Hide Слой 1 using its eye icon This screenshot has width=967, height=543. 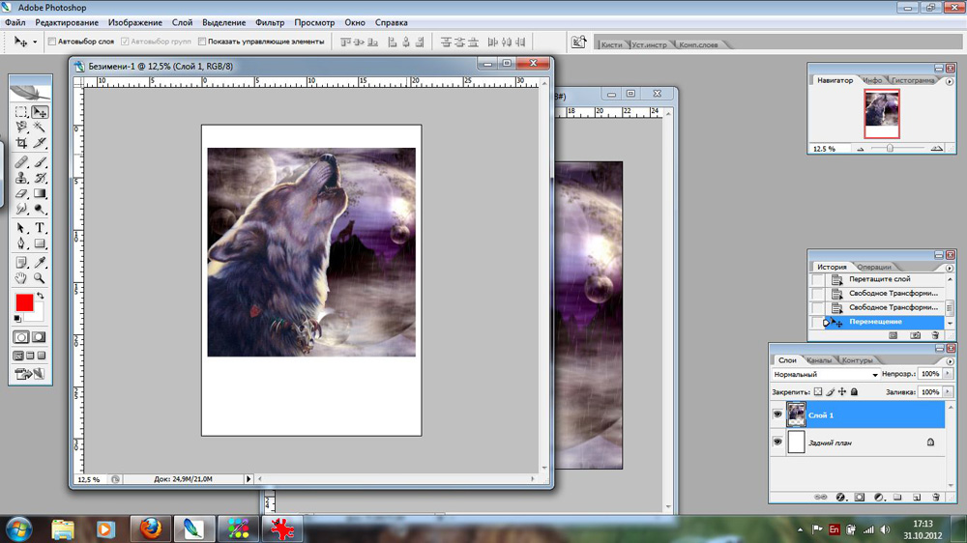coord(777,414)
